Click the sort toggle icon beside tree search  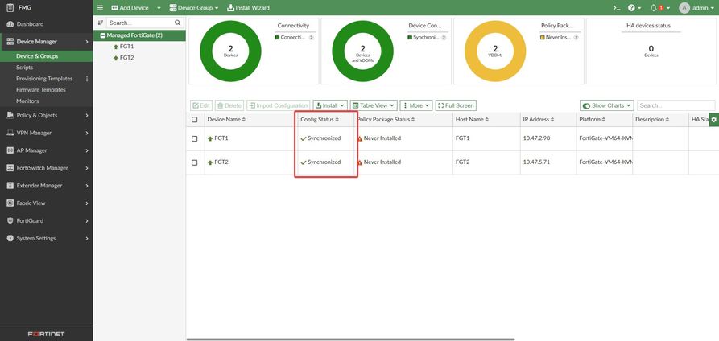pyautogui.click(x=101, y=23)
